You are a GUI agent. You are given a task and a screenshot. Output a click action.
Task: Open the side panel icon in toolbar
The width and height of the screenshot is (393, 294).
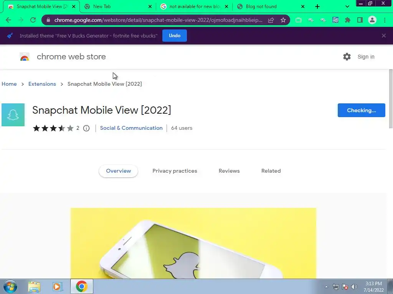[x=360, y=20]
